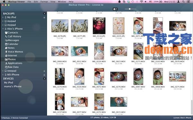Select video thumbnail IMG_0072.MOV

99,76
